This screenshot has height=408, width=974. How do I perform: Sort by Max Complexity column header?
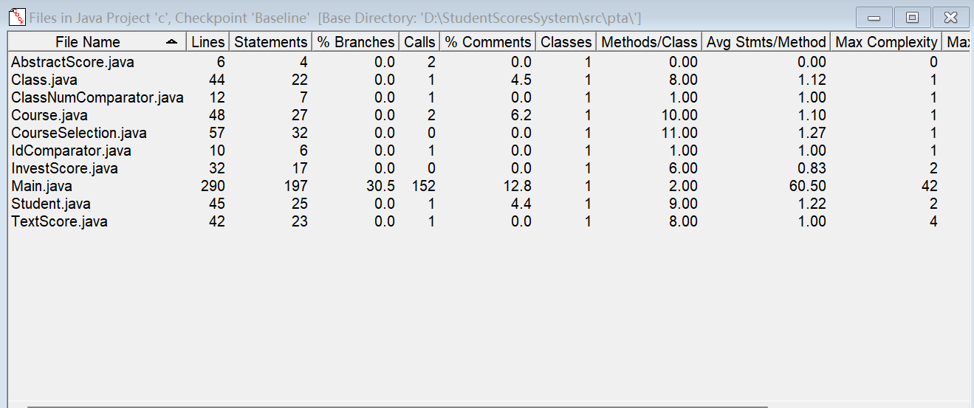886,42
